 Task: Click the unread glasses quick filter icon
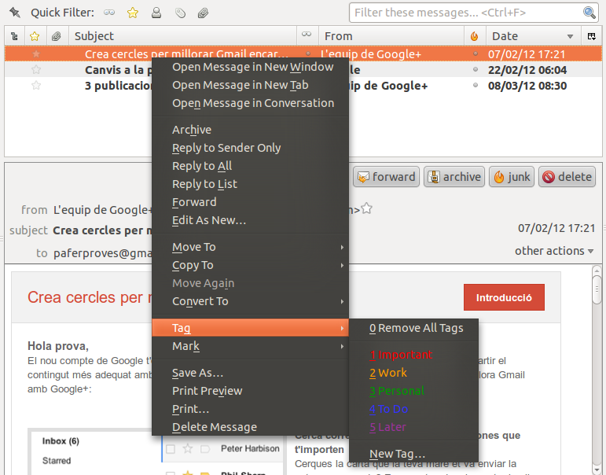click(x=109, y=13)
